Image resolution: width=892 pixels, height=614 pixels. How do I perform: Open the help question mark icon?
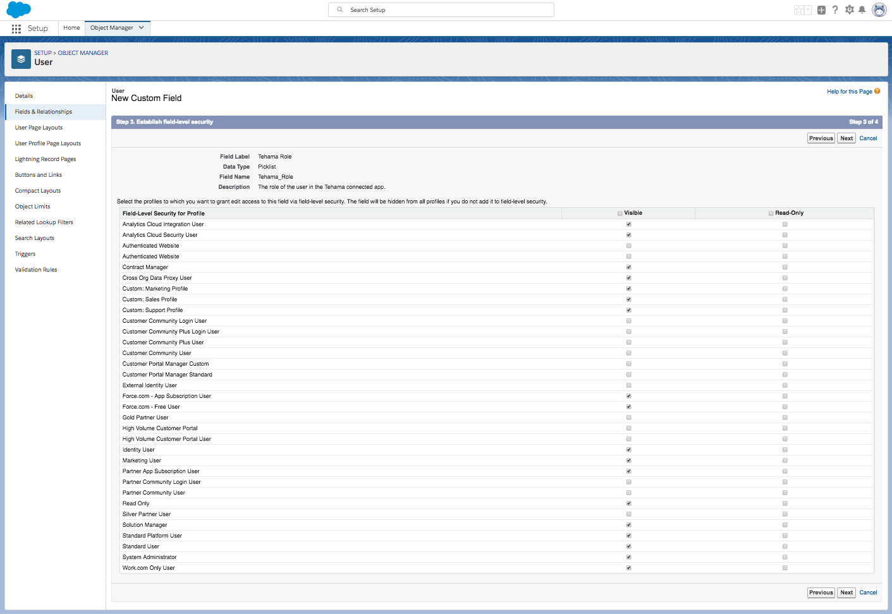coord(835,9)
